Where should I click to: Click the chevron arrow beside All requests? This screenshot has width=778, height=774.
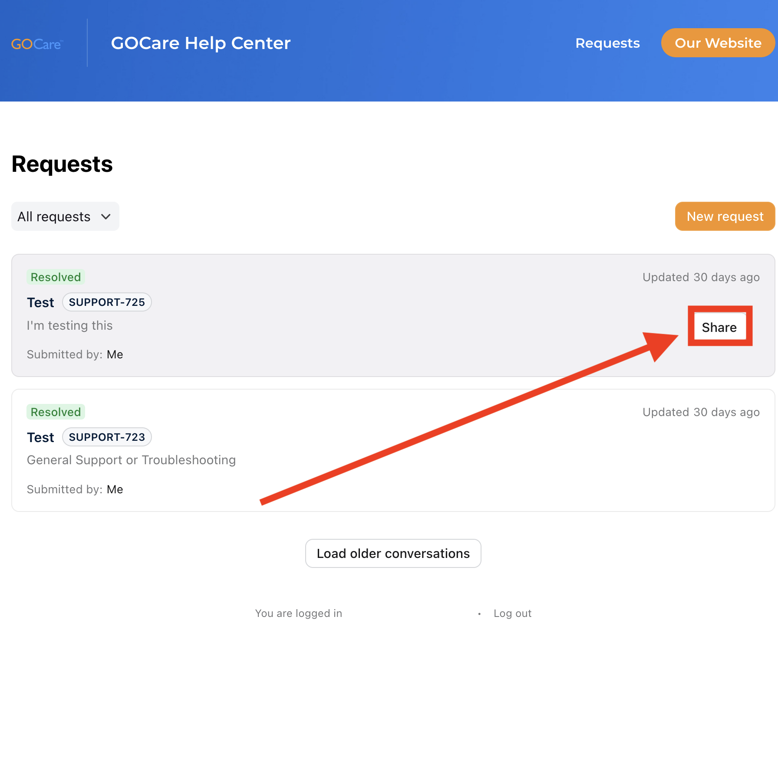(106, 216)
